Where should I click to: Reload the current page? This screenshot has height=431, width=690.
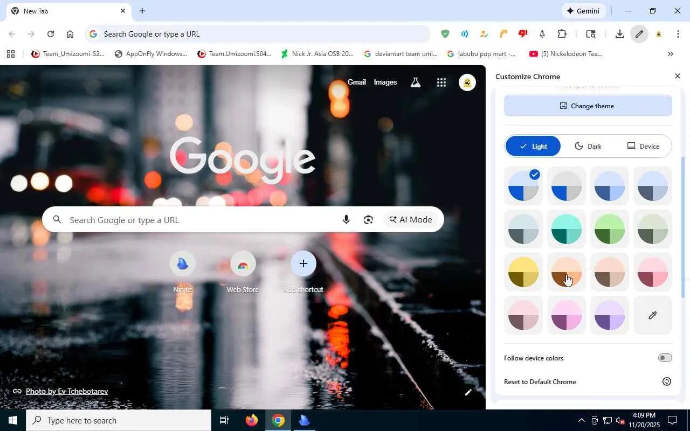tap(51, 34)
